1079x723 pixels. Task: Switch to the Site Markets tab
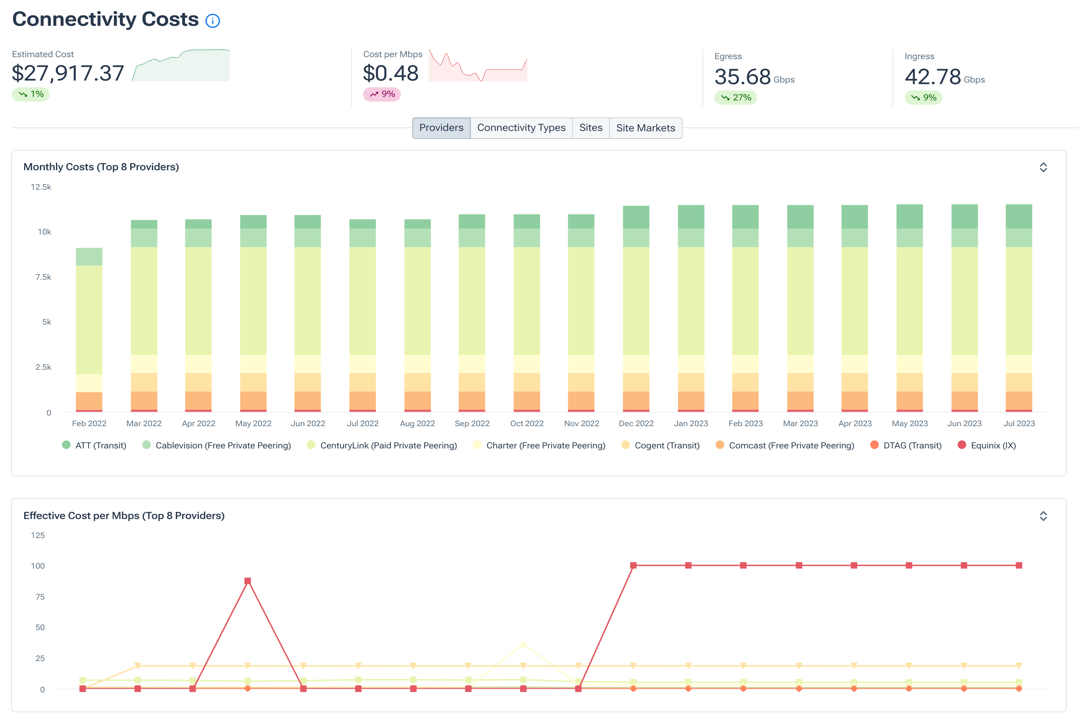click(646, 128)
